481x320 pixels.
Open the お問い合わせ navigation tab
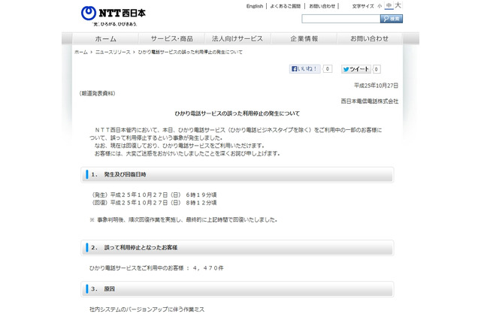coord(370,39)
